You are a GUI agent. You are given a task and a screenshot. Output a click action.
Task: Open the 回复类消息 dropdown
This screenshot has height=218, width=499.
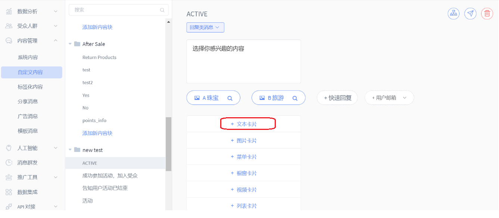pyautogui.click(x=205, y=27)
